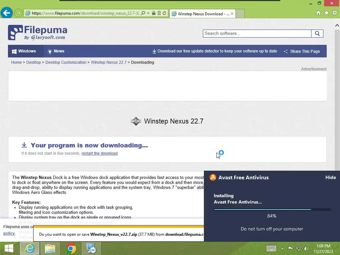Open the Windows Start button
This screenshot has width=340, height=255.
(x=9, y=248)
